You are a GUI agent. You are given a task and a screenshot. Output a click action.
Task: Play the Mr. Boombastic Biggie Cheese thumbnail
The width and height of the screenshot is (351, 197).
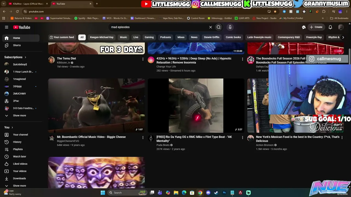(97, 106)
